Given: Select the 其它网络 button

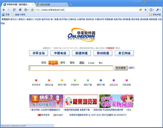Looking at the screenshot, I should (x=124, y=53).
